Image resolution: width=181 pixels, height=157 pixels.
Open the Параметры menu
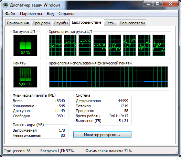(x=31, y=14)
